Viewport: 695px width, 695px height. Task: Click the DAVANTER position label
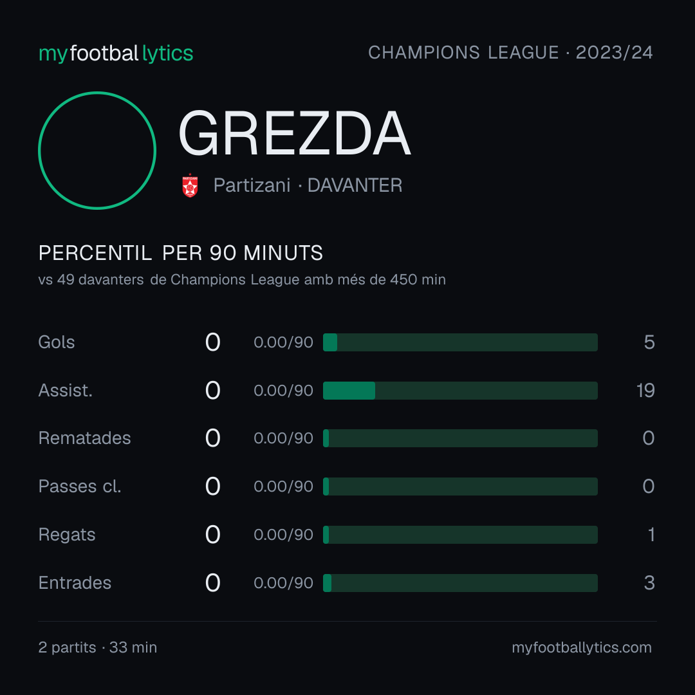(x=355, y=185)
